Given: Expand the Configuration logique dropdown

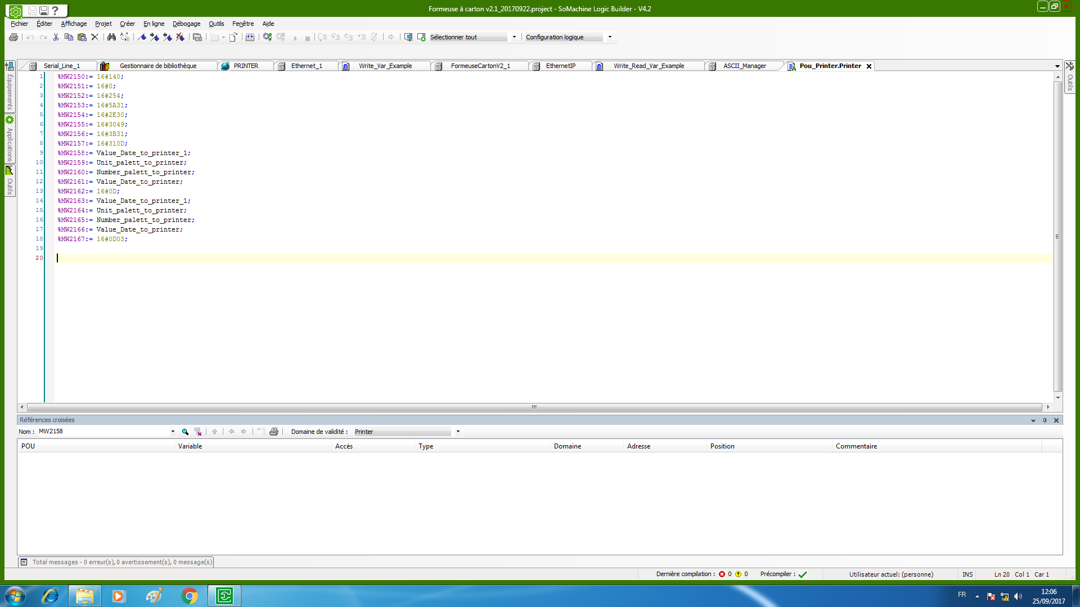Looking at the screenshot, I should [x=610, y=37].
